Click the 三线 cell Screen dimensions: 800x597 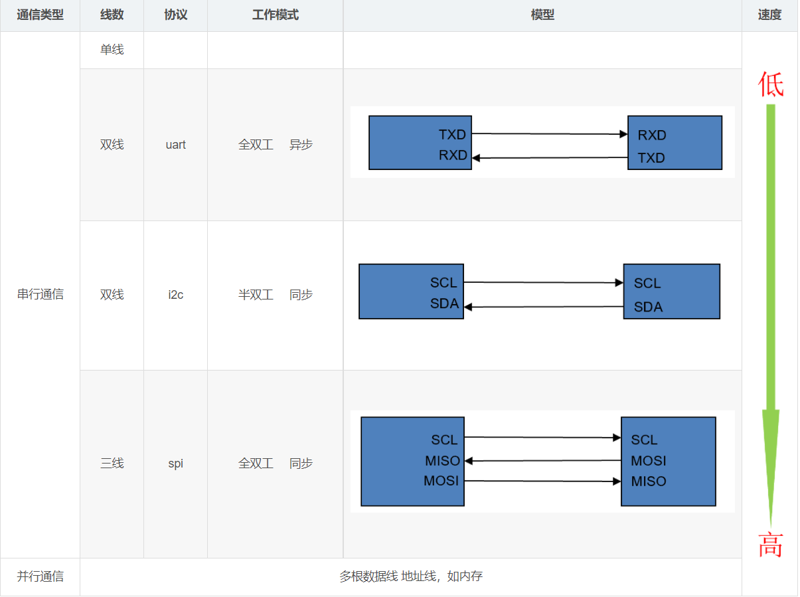[x=112, y=464]
